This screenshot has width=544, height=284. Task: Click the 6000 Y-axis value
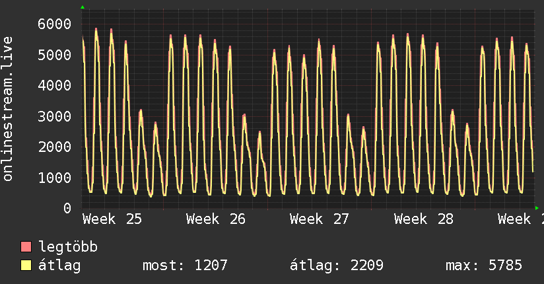click(x=55, y=24)
